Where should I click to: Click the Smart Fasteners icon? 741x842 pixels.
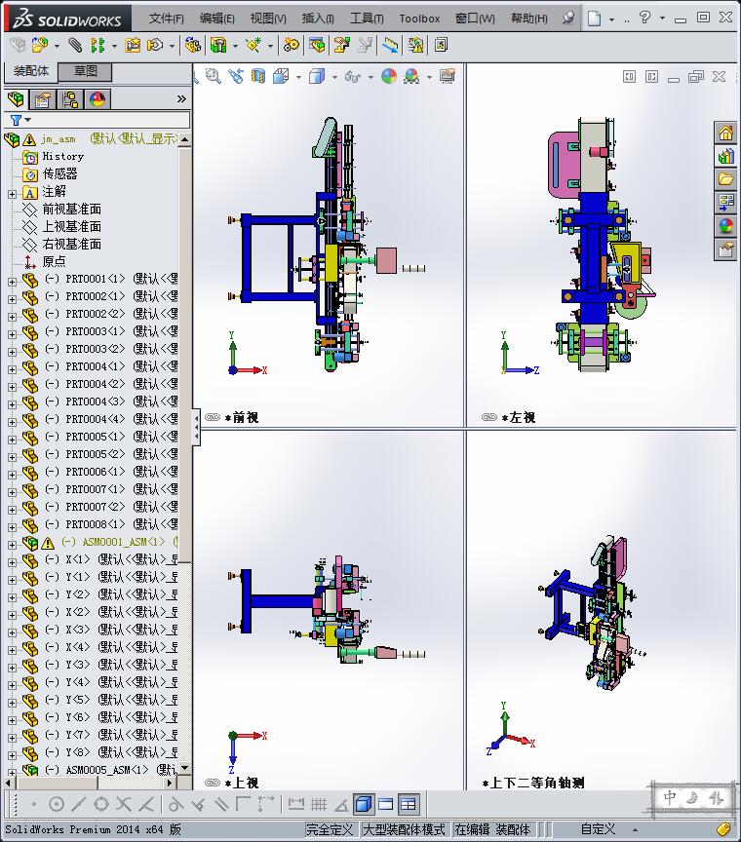pyautogui.click(x=133, y=45)
